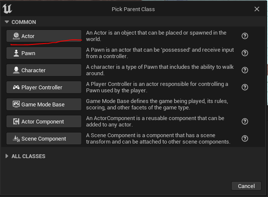Click the Unreal Engine logo icon
Screen dimensions: 268x197
[x=7, y=9]
